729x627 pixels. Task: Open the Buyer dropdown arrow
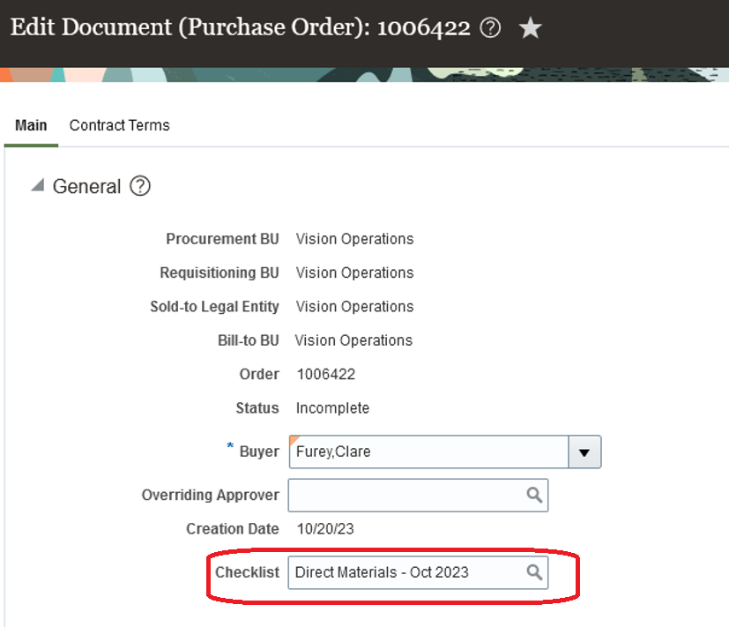(x=584, y=452)
